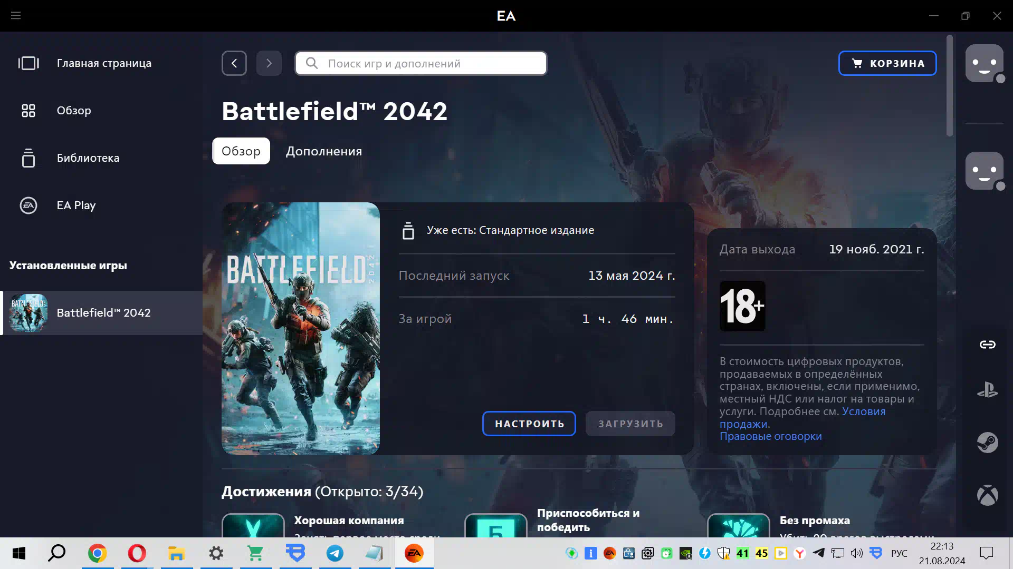1013x569 pixels.
Task: Select installed game Battlefield 2042 in sidebar
Action: tap(102, 313)
